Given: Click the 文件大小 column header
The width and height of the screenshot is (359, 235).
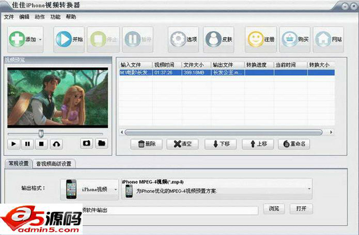Looking at the screenshot, I should point(197,65).
